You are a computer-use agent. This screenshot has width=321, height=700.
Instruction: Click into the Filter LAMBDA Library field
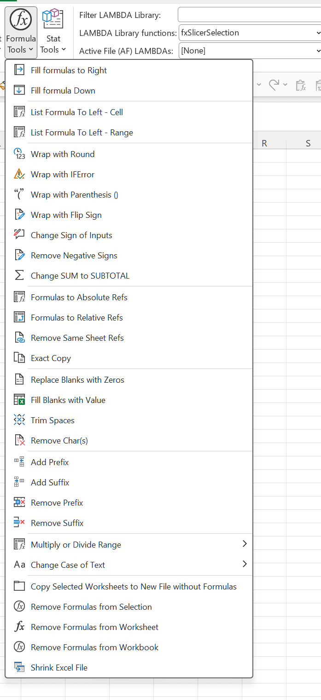tap(249, 15)
